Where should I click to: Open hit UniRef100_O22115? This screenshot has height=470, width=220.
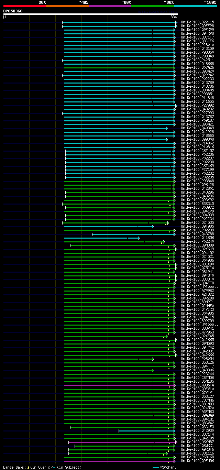[197, 22]
